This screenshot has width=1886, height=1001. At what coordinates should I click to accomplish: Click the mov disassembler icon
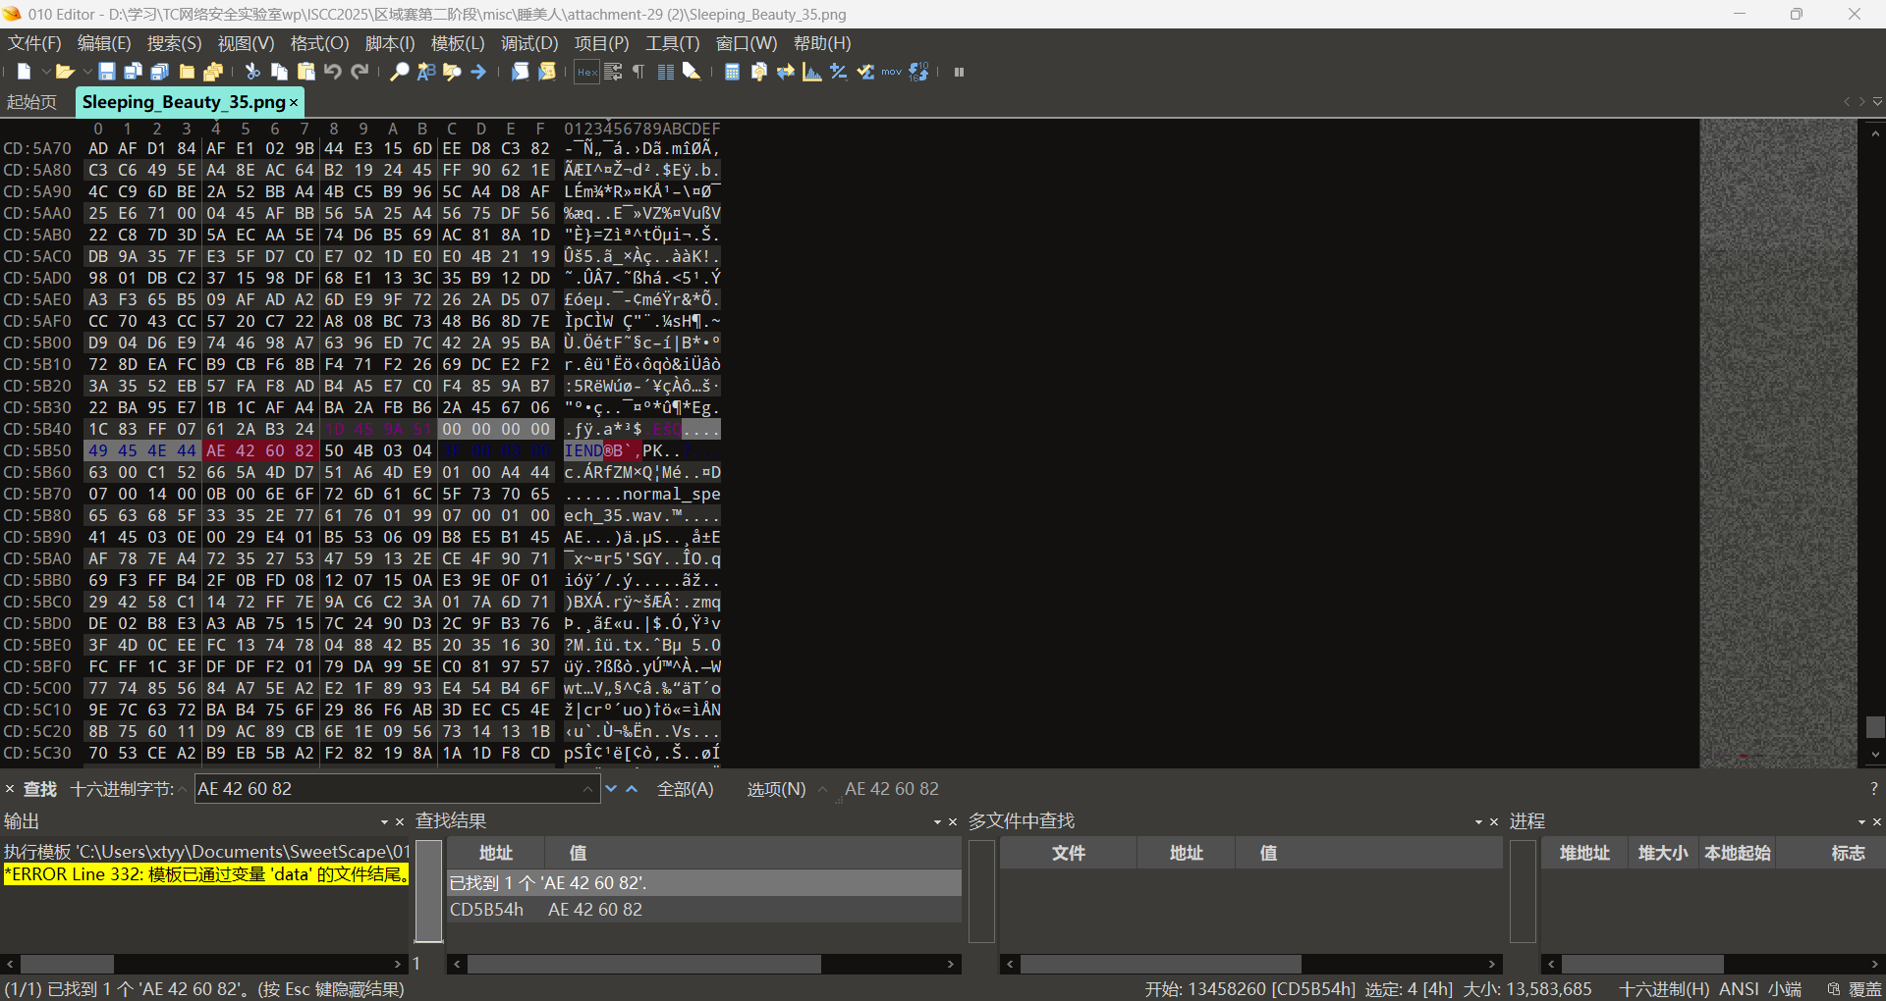[x=891, y=72]
